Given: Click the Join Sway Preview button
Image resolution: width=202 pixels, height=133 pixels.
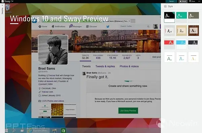Looking at the screenshot, I should (x=128, y=110).
